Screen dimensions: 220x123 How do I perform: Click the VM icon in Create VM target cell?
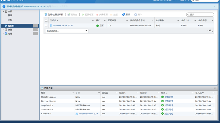[x=77, y=114]
